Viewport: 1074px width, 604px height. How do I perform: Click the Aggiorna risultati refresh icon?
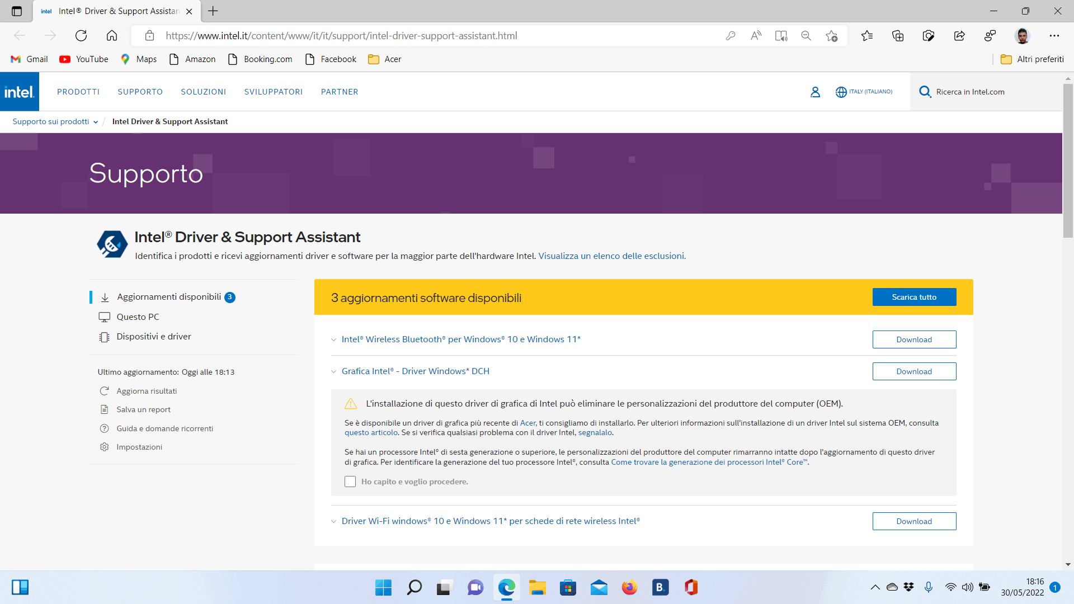(104, 391)
